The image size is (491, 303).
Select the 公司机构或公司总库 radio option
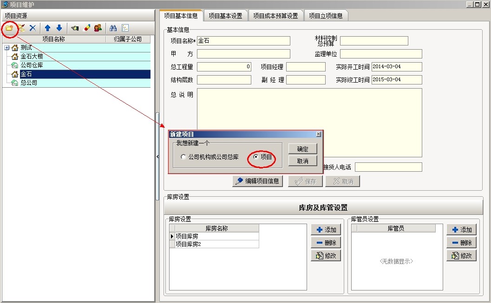[x=183, y=157]
